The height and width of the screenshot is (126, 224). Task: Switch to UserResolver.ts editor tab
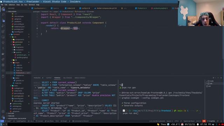click(39, 8)
